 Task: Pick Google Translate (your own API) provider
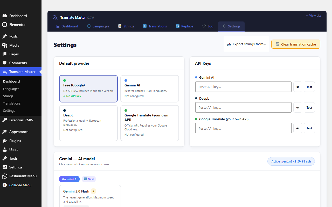(x=150, y=123)
